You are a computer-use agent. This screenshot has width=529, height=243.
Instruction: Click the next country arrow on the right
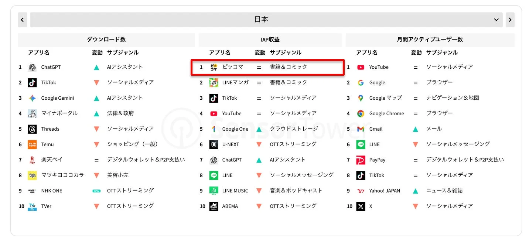click(x=510, y=19)
